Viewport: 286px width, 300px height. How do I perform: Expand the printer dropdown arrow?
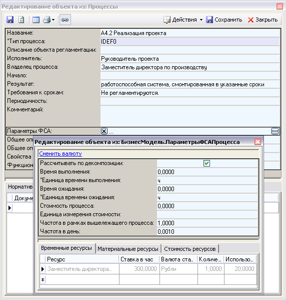click(53, 20)
